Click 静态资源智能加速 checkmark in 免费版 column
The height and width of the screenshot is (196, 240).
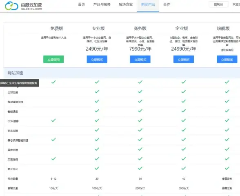click(53, 140)
